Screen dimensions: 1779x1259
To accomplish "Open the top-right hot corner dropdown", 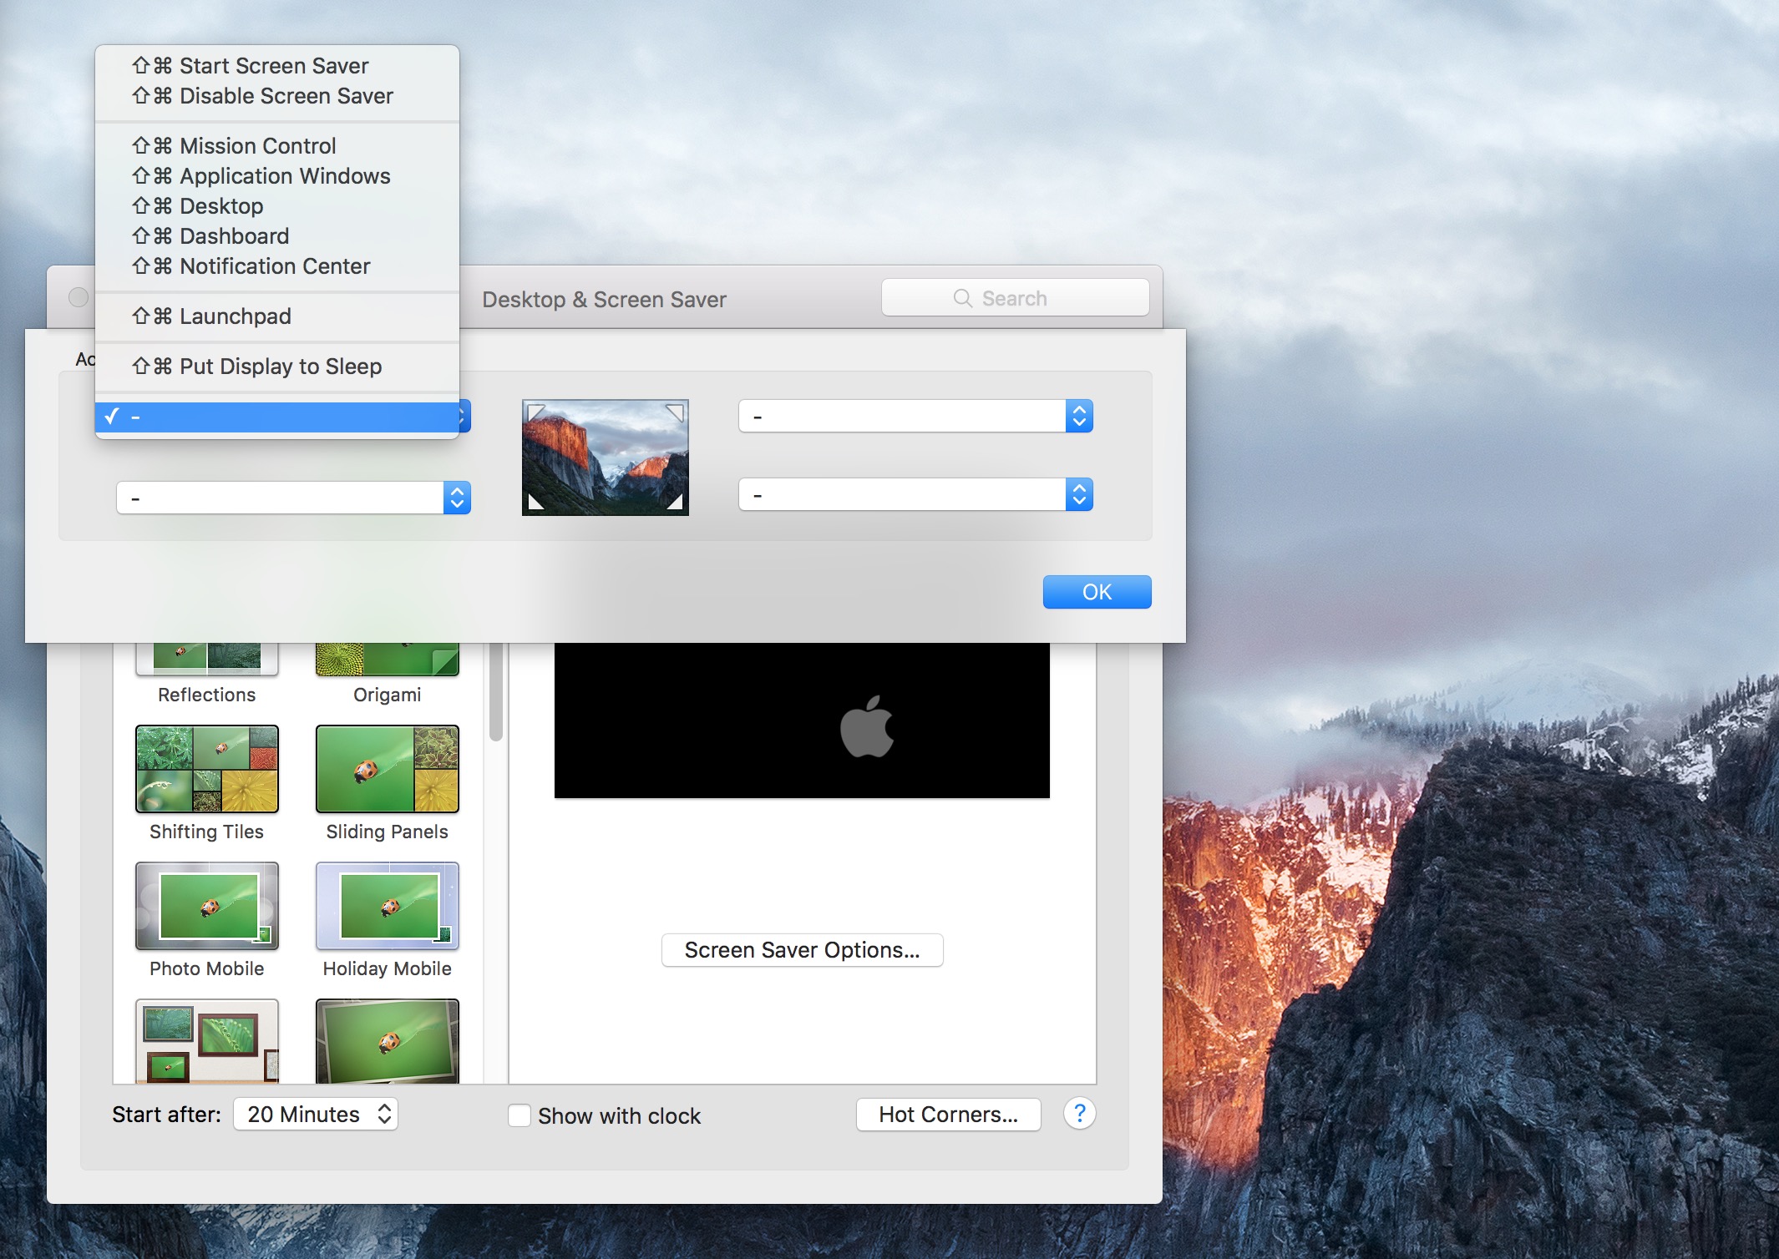I will 915,416.
